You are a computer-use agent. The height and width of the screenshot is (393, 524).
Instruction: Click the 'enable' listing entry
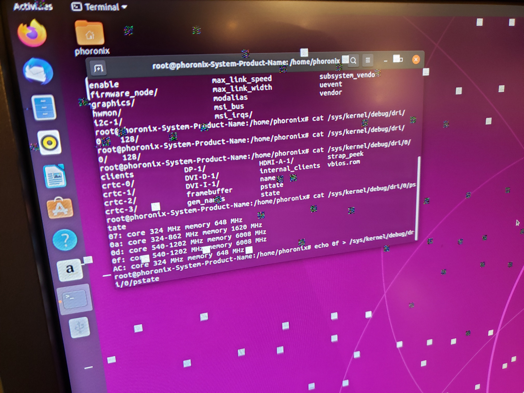coord(104,85)
